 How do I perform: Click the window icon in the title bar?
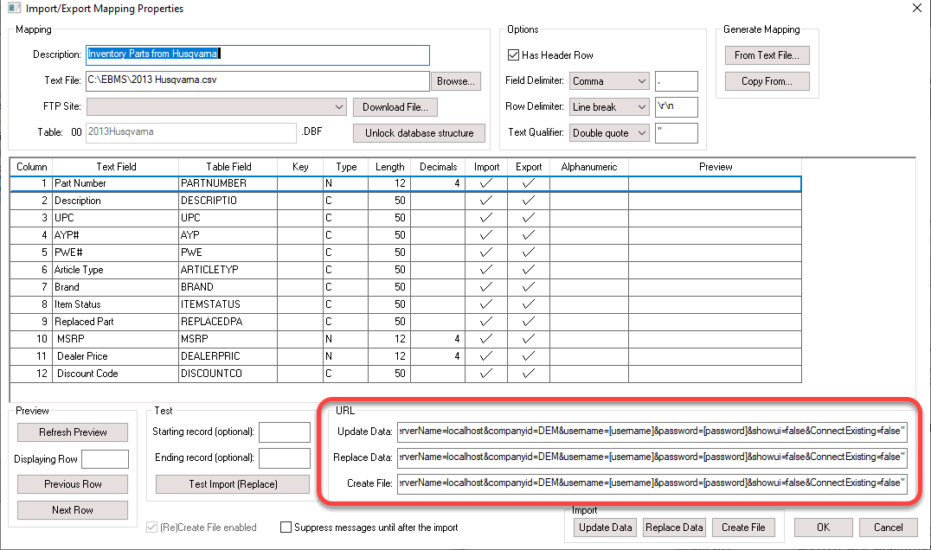pyautogui.click(x=14, y=9)
